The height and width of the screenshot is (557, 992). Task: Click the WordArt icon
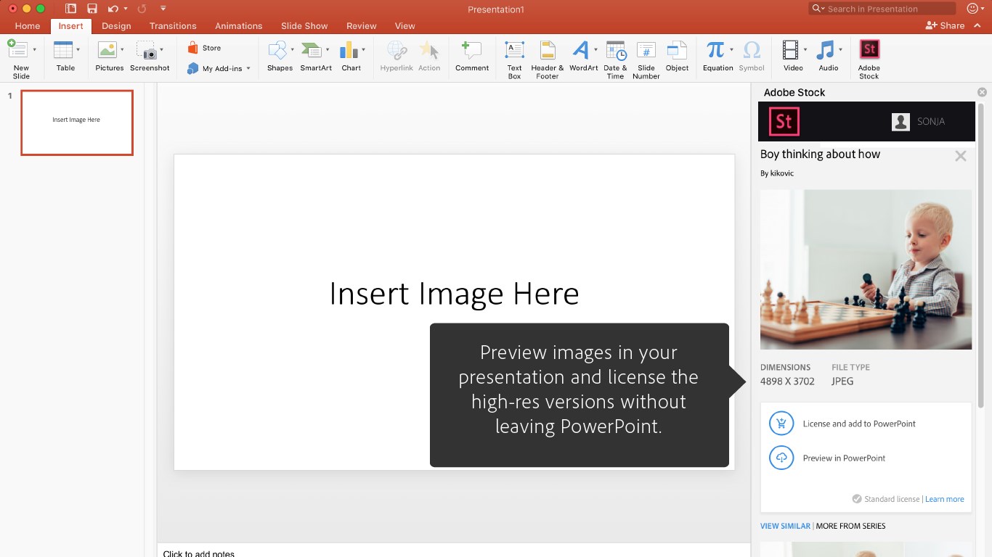pyautogui.click(x=580, y=50)
